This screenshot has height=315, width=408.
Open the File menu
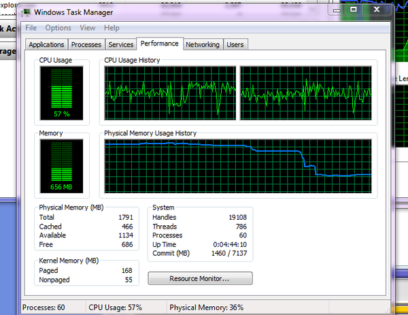(31, 28)
